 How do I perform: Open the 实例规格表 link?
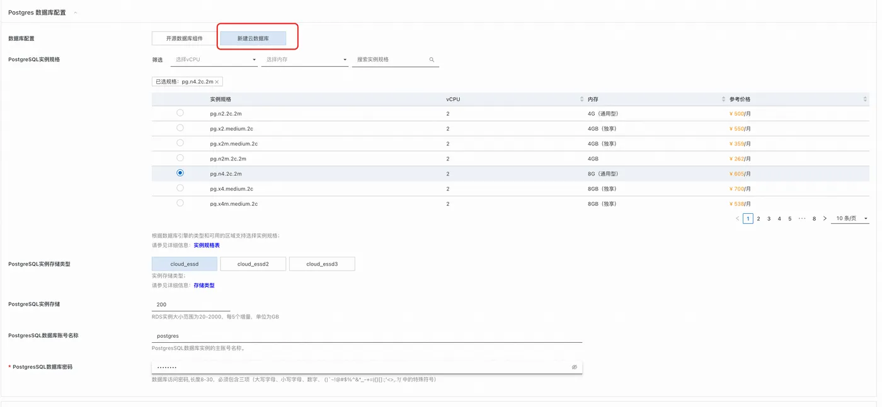click(207, 245)
